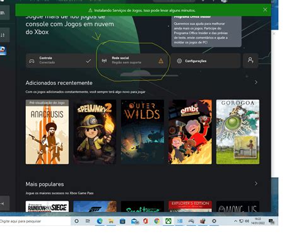Screen dimensions: 299x239
Task: Click the Mais populares heading
Action: point(45,184)
